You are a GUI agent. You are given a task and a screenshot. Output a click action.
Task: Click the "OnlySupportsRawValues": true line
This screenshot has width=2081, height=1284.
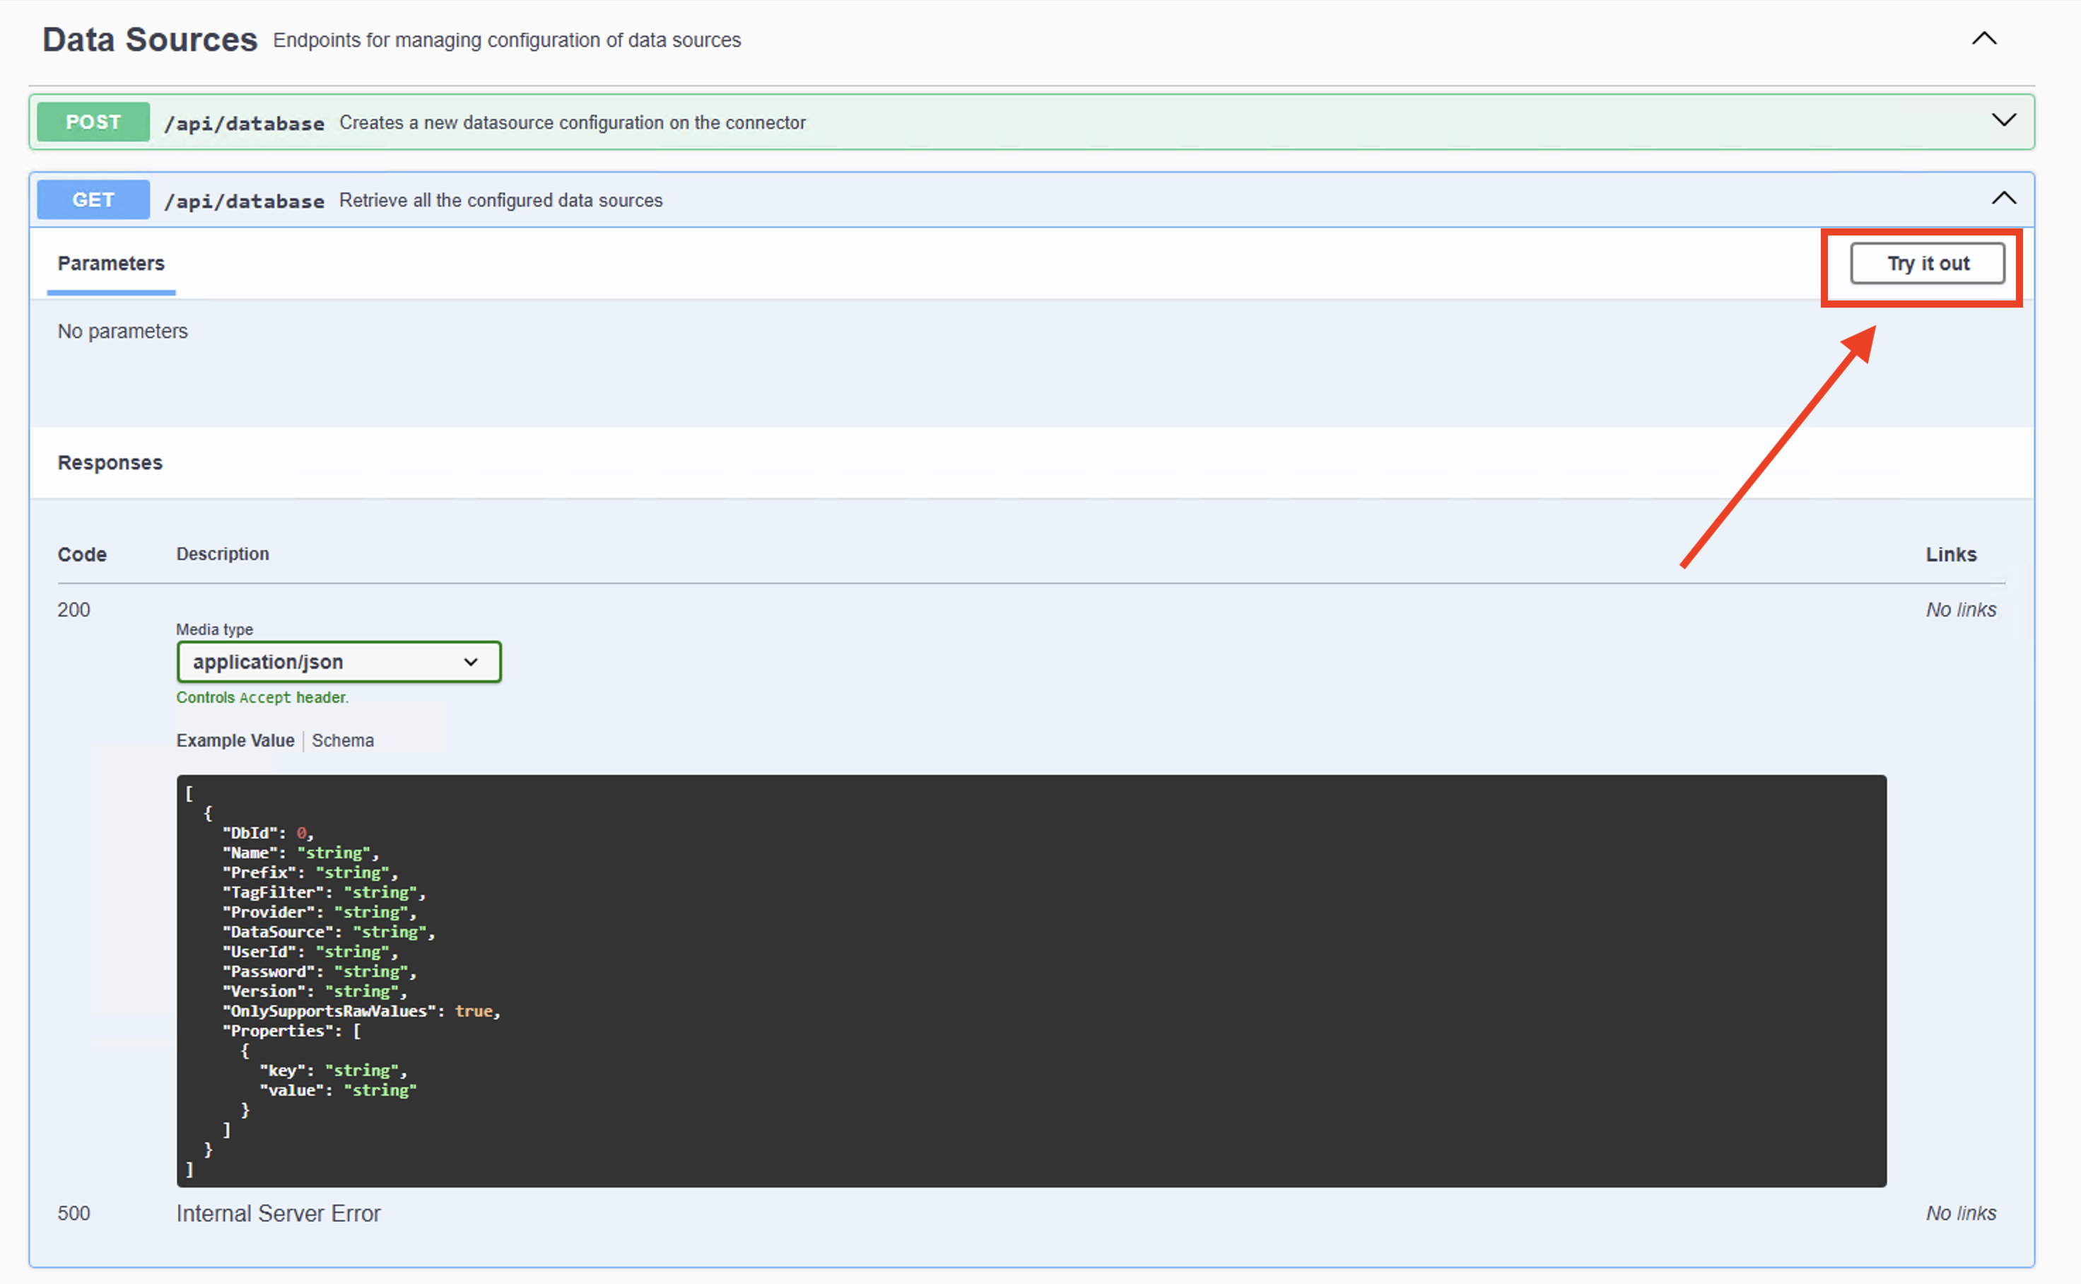point(362,1010)
